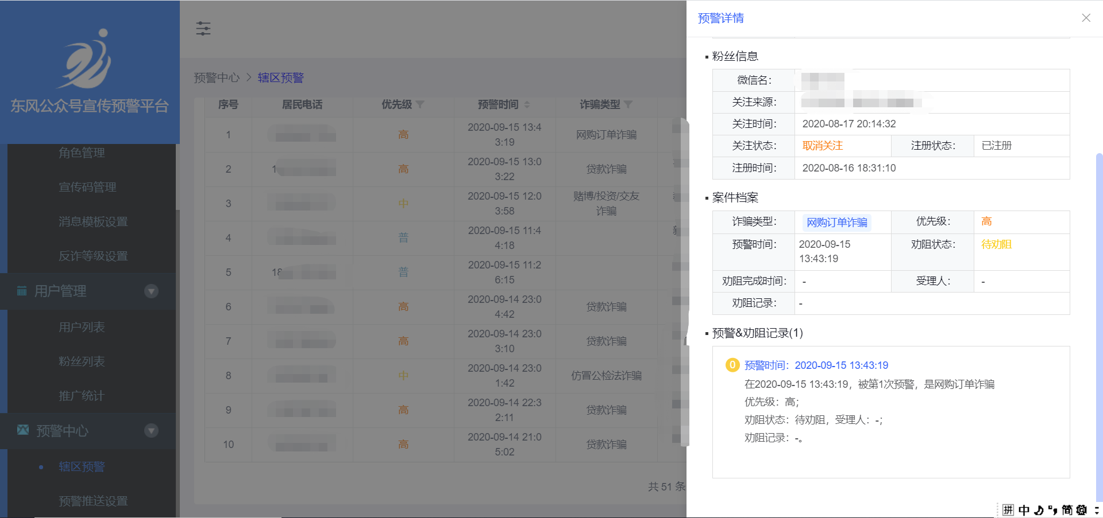
Task: Switch the 简 simplified/traditional IME icon
Action: [x=1067, y=510]
